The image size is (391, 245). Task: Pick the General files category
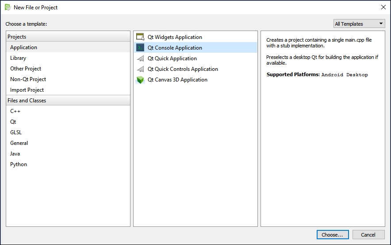coord(68,143)
